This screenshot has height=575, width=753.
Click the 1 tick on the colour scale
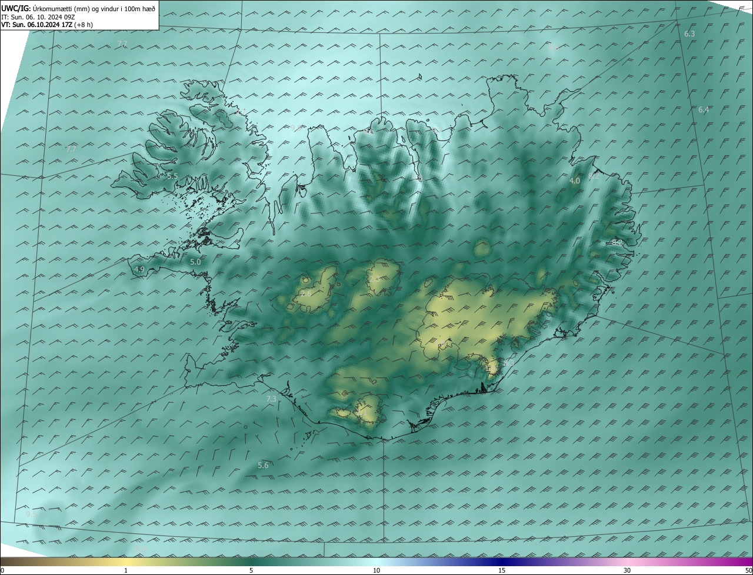tap(126, 570)
